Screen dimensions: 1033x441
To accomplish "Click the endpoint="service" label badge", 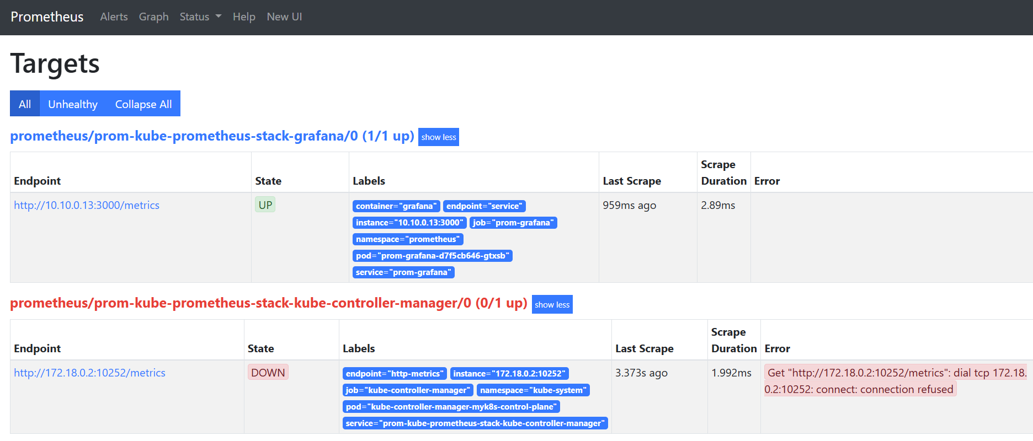I will pyautogui.click(x=484, y=206).
